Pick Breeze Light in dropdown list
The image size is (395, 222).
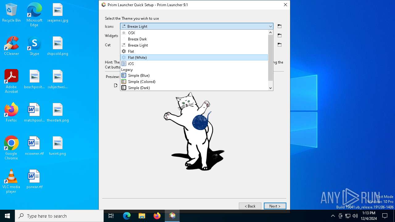194,45
